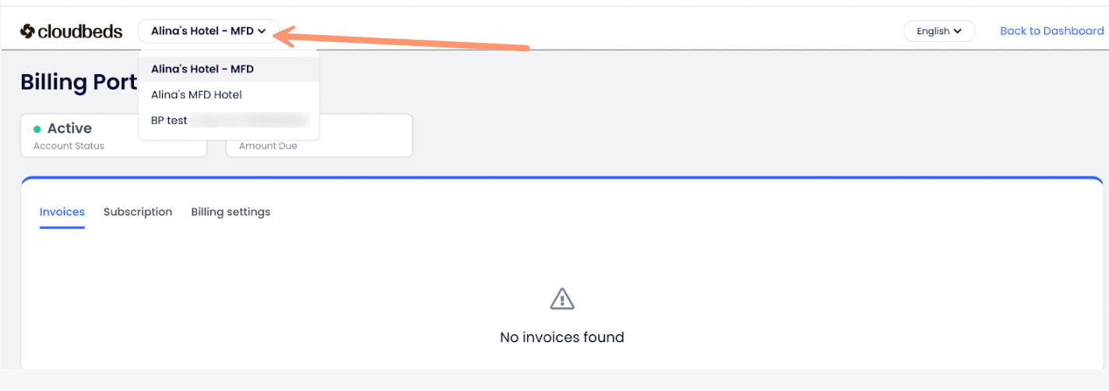
Task: Click the Account Status label
Action: (69, 146)
